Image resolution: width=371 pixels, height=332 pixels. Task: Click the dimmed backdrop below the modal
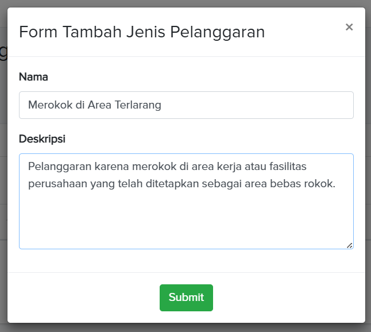(186, 328)
